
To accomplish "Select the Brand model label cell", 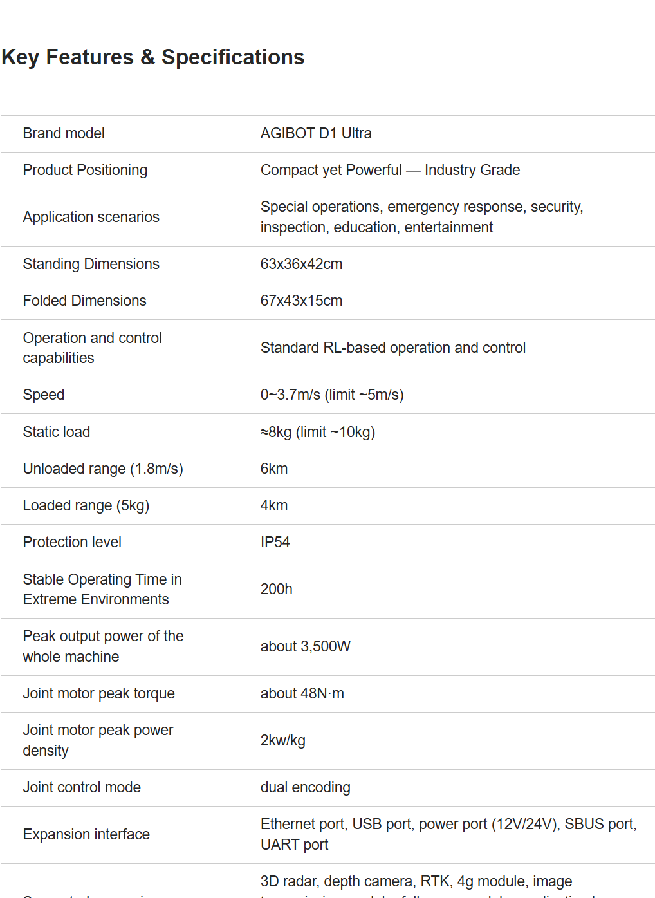I will 64,133.
